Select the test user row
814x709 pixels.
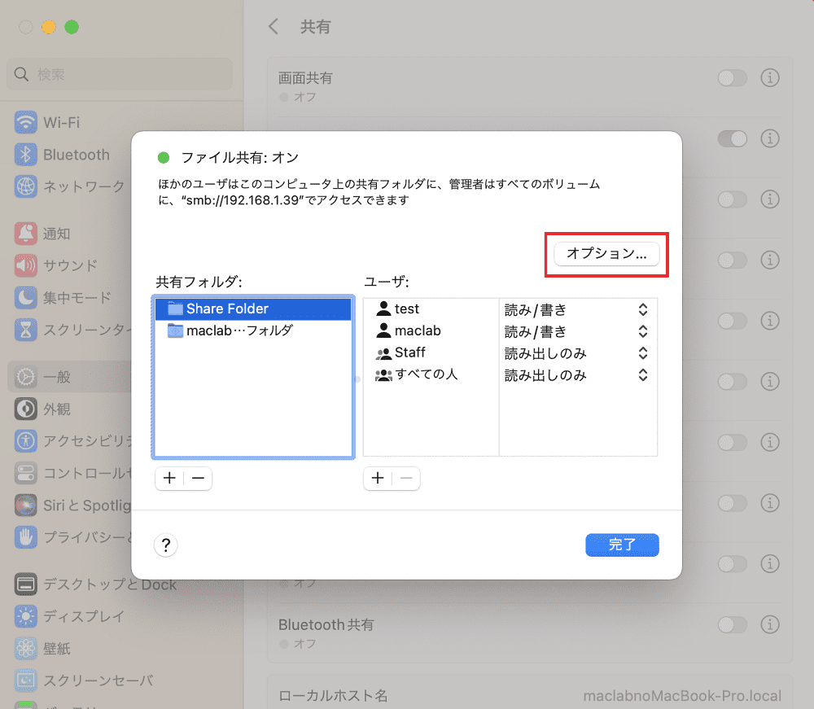point(431,309)
